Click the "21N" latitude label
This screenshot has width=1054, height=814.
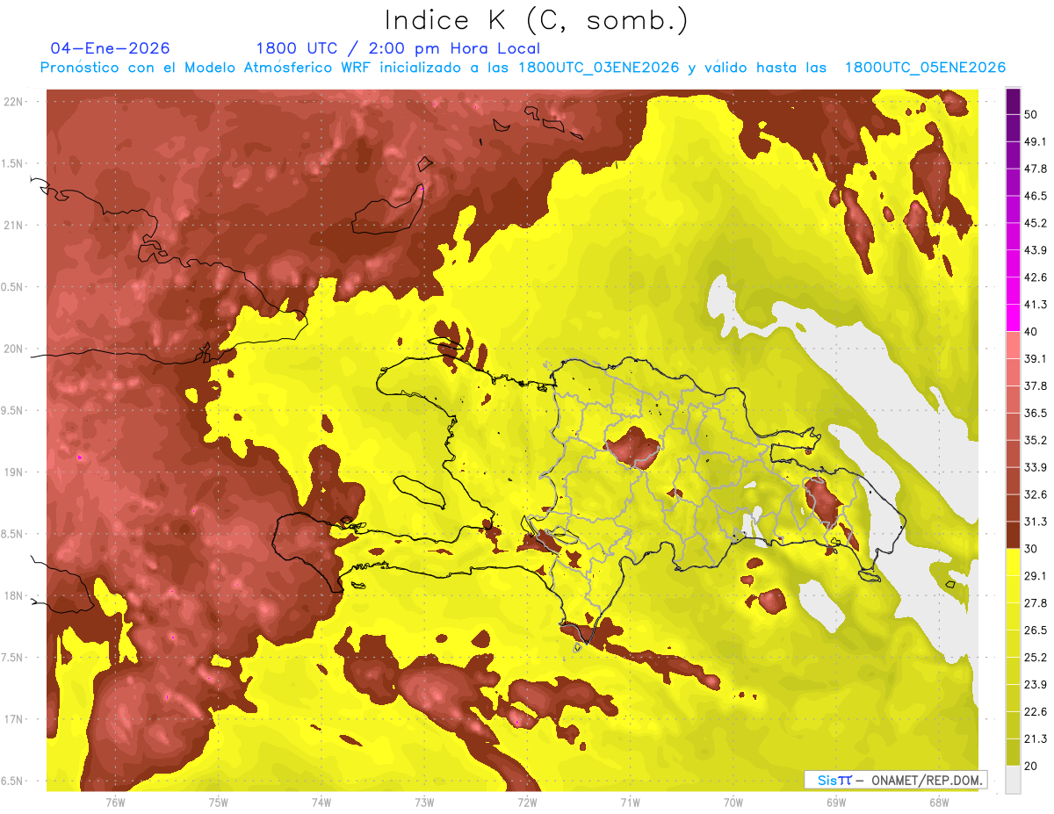[x=13, y=226]
